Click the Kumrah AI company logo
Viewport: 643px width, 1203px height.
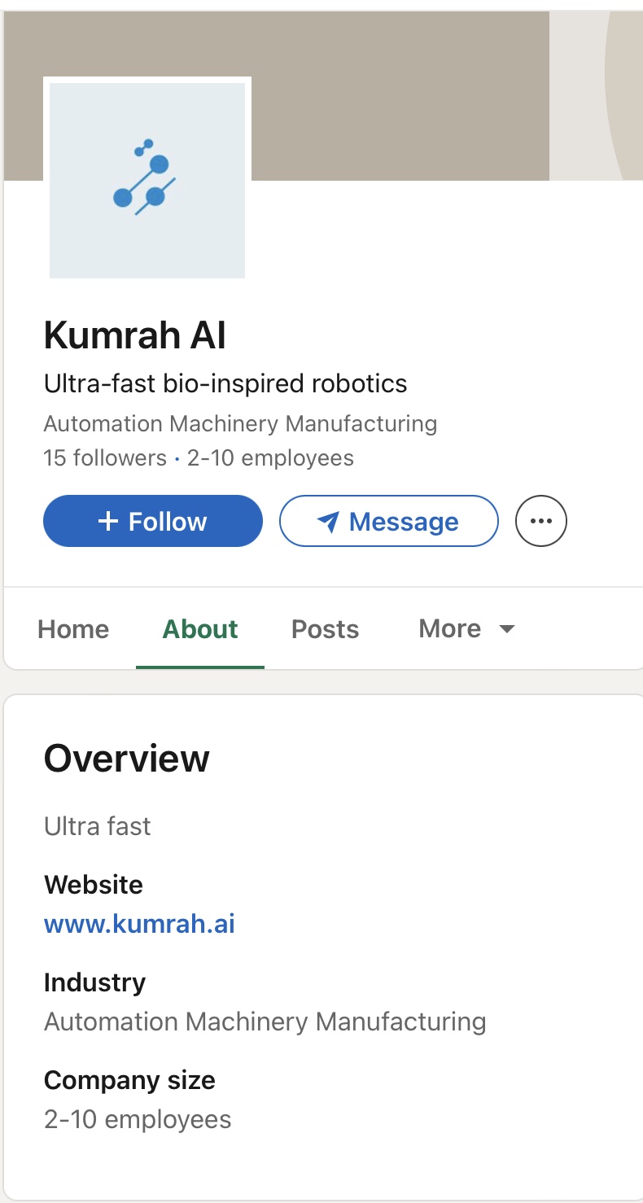coord(147,180)
